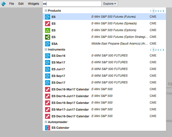Select the ES Sep17 instrument
Viewport: 172px width, 137px height.
pos(104,76)
